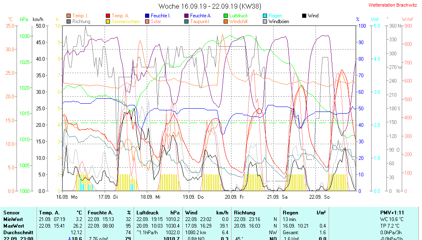The width and height of the screenshot is (422, 240).
Task: Select the Windböen legend label
Action: (x=279, y=21)
